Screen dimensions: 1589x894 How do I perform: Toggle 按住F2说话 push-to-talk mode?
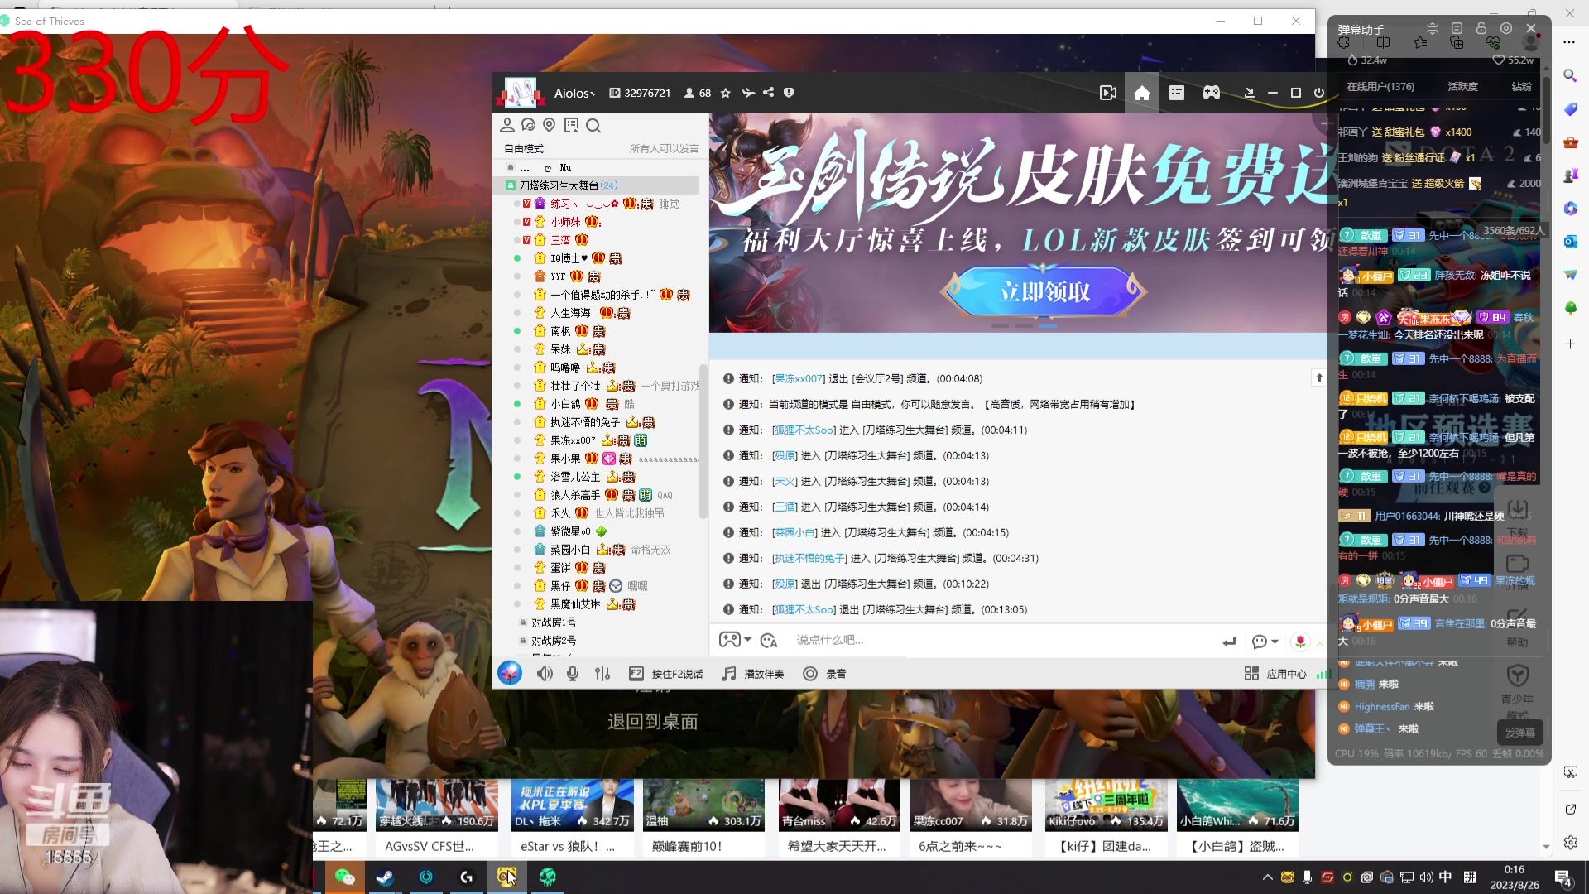666,674
